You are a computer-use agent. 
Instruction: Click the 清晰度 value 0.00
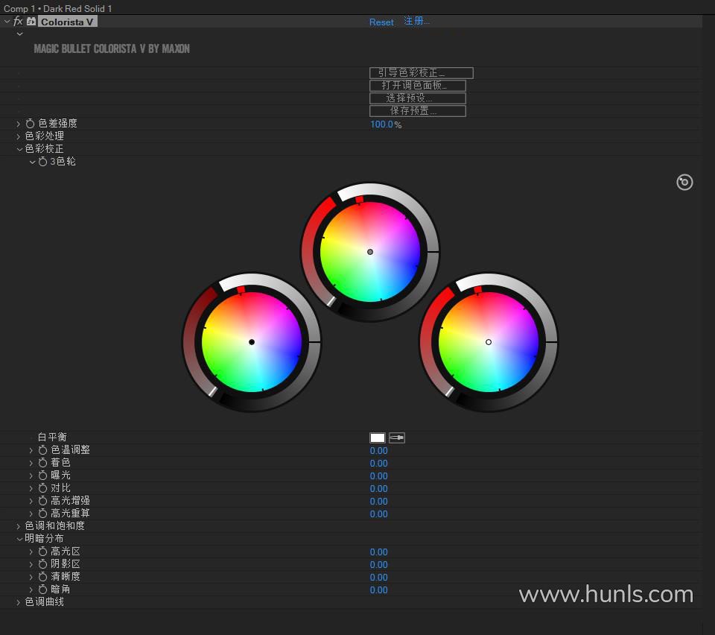click(x=379, y=578)
